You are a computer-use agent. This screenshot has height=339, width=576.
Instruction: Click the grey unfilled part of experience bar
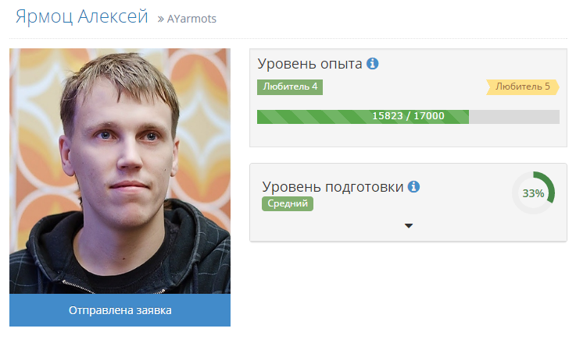[x=514, y=117]
